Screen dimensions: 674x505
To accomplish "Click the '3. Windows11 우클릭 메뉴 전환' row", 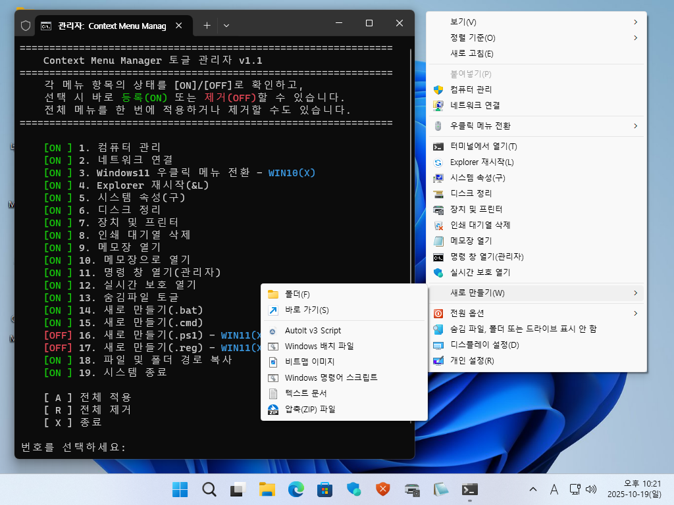I will pos(180,173).
